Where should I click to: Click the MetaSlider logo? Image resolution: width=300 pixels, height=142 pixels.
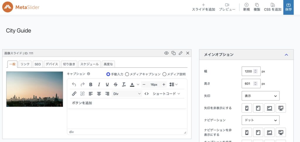(x=21, y=7)
